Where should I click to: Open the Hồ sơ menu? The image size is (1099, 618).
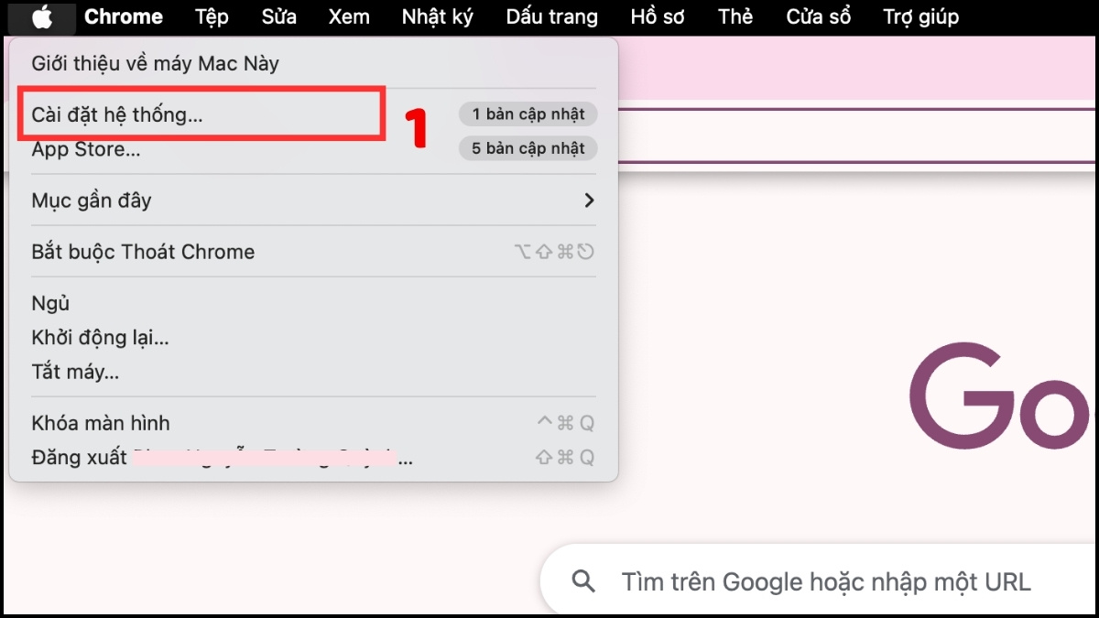(658, 16)
